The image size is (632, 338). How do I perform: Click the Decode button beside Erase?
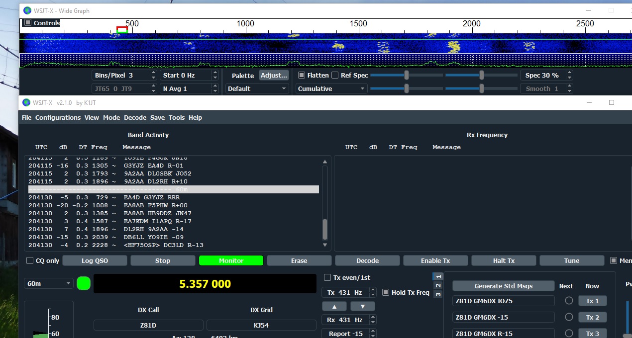coord(367,260)
